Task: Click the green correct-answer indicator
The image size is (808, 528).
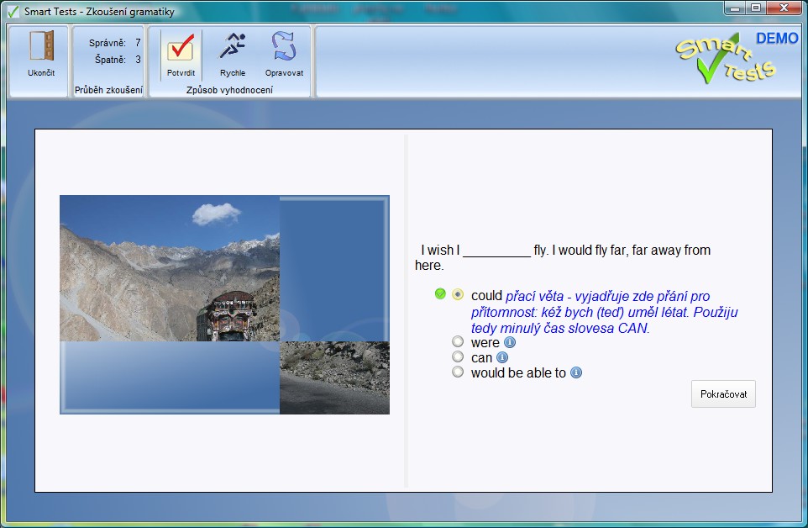Action: pos(440,293)
